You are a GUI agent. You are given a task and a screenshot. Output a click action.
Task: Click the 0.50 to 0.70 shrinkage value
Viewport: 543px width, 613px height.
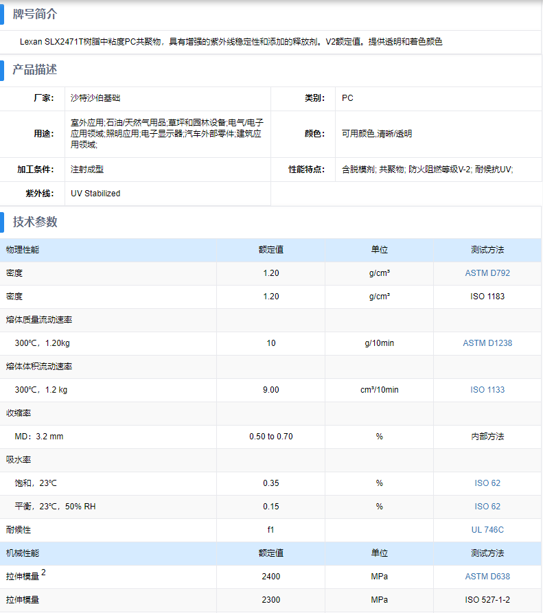point(271,437)
